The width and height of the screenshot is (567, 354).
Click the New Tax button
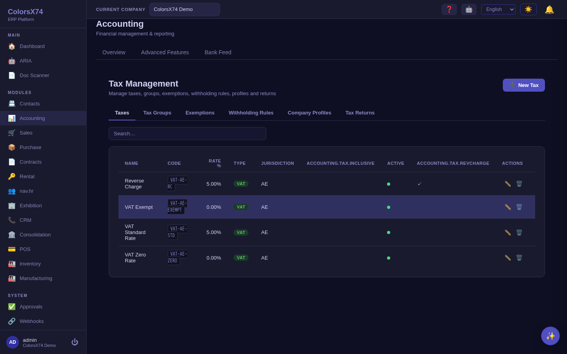(524, 85)
